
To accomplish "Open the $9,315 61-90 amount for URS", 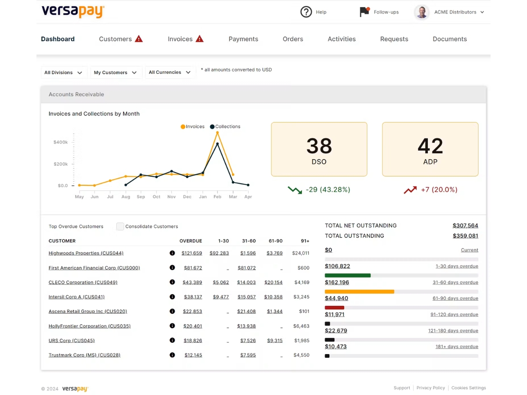I will [x=275, y=340].
